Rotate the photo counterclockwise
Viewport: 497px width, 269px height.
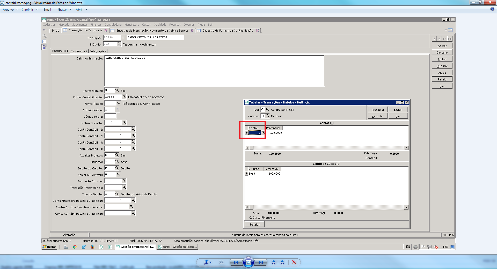[274, 262]
